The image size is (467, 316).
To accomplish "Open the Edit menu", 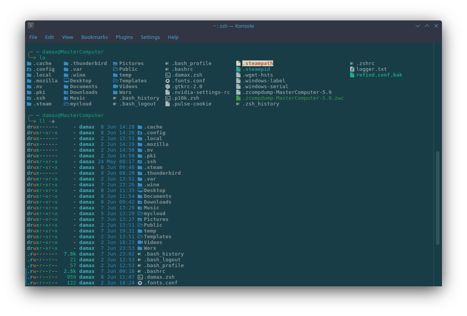I will tap(49, 37).
